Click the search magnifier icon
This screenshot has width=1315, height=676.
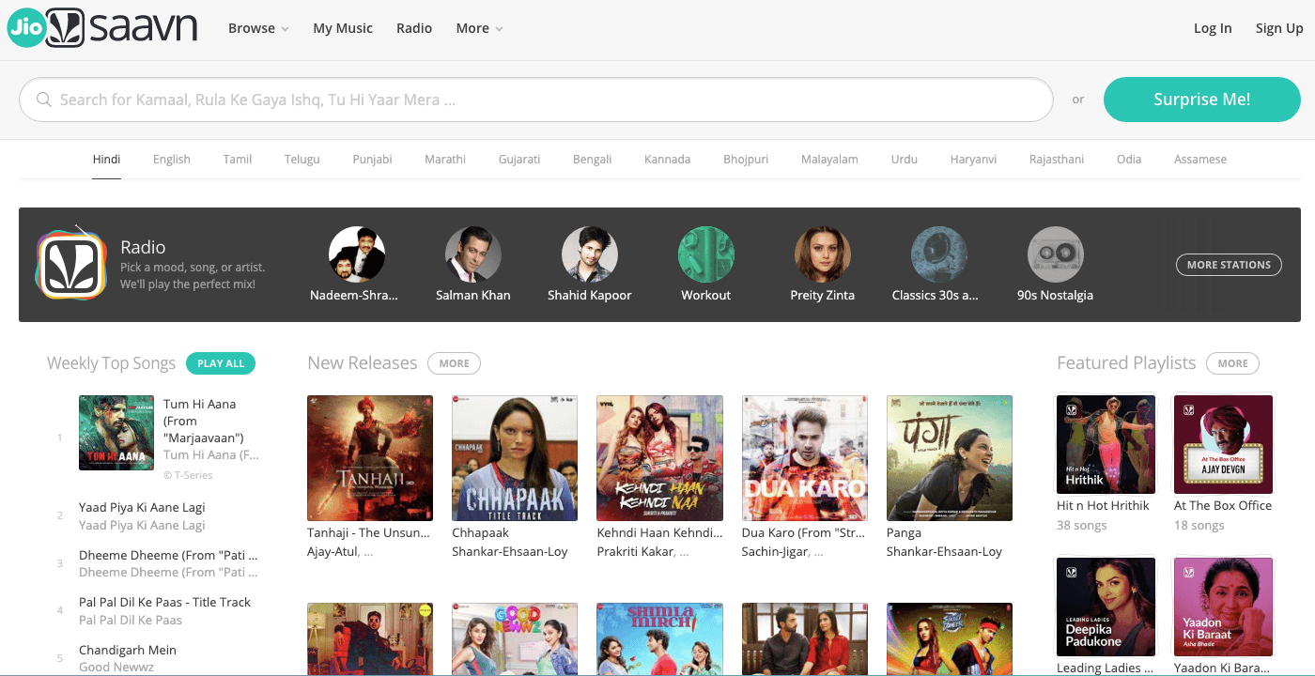tap(43, 100)
